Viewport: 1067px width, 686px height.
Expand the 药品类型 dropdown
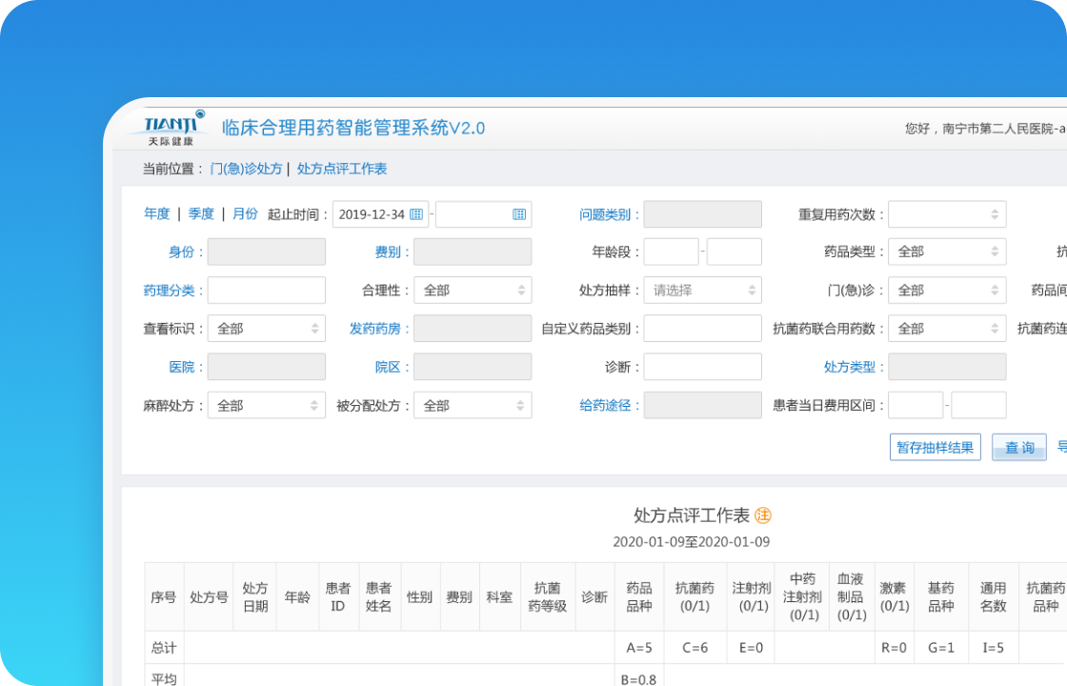947,252
